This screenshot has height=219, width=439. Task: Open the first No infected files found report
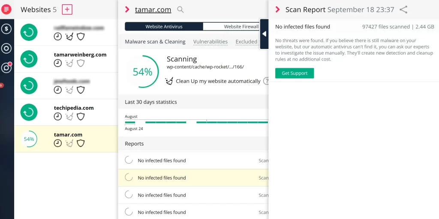pyautogui.click(x=193, y=161)
